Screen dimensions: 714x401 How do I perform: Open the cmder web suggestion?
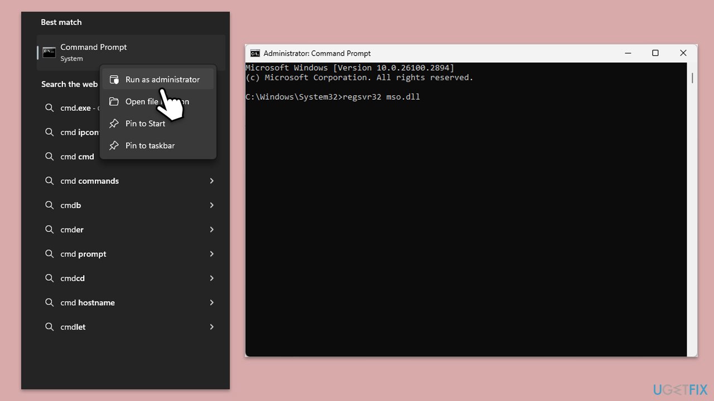131,229
